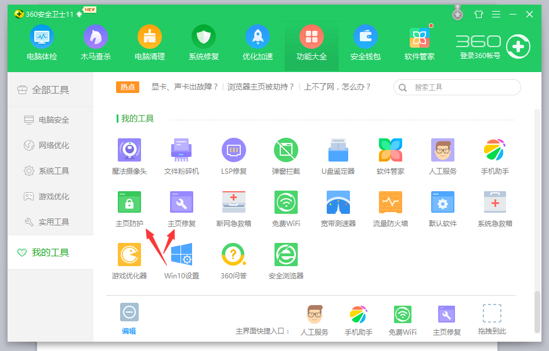
Task: Open 电脑体检 computer checkup
Action: point(42,43)
